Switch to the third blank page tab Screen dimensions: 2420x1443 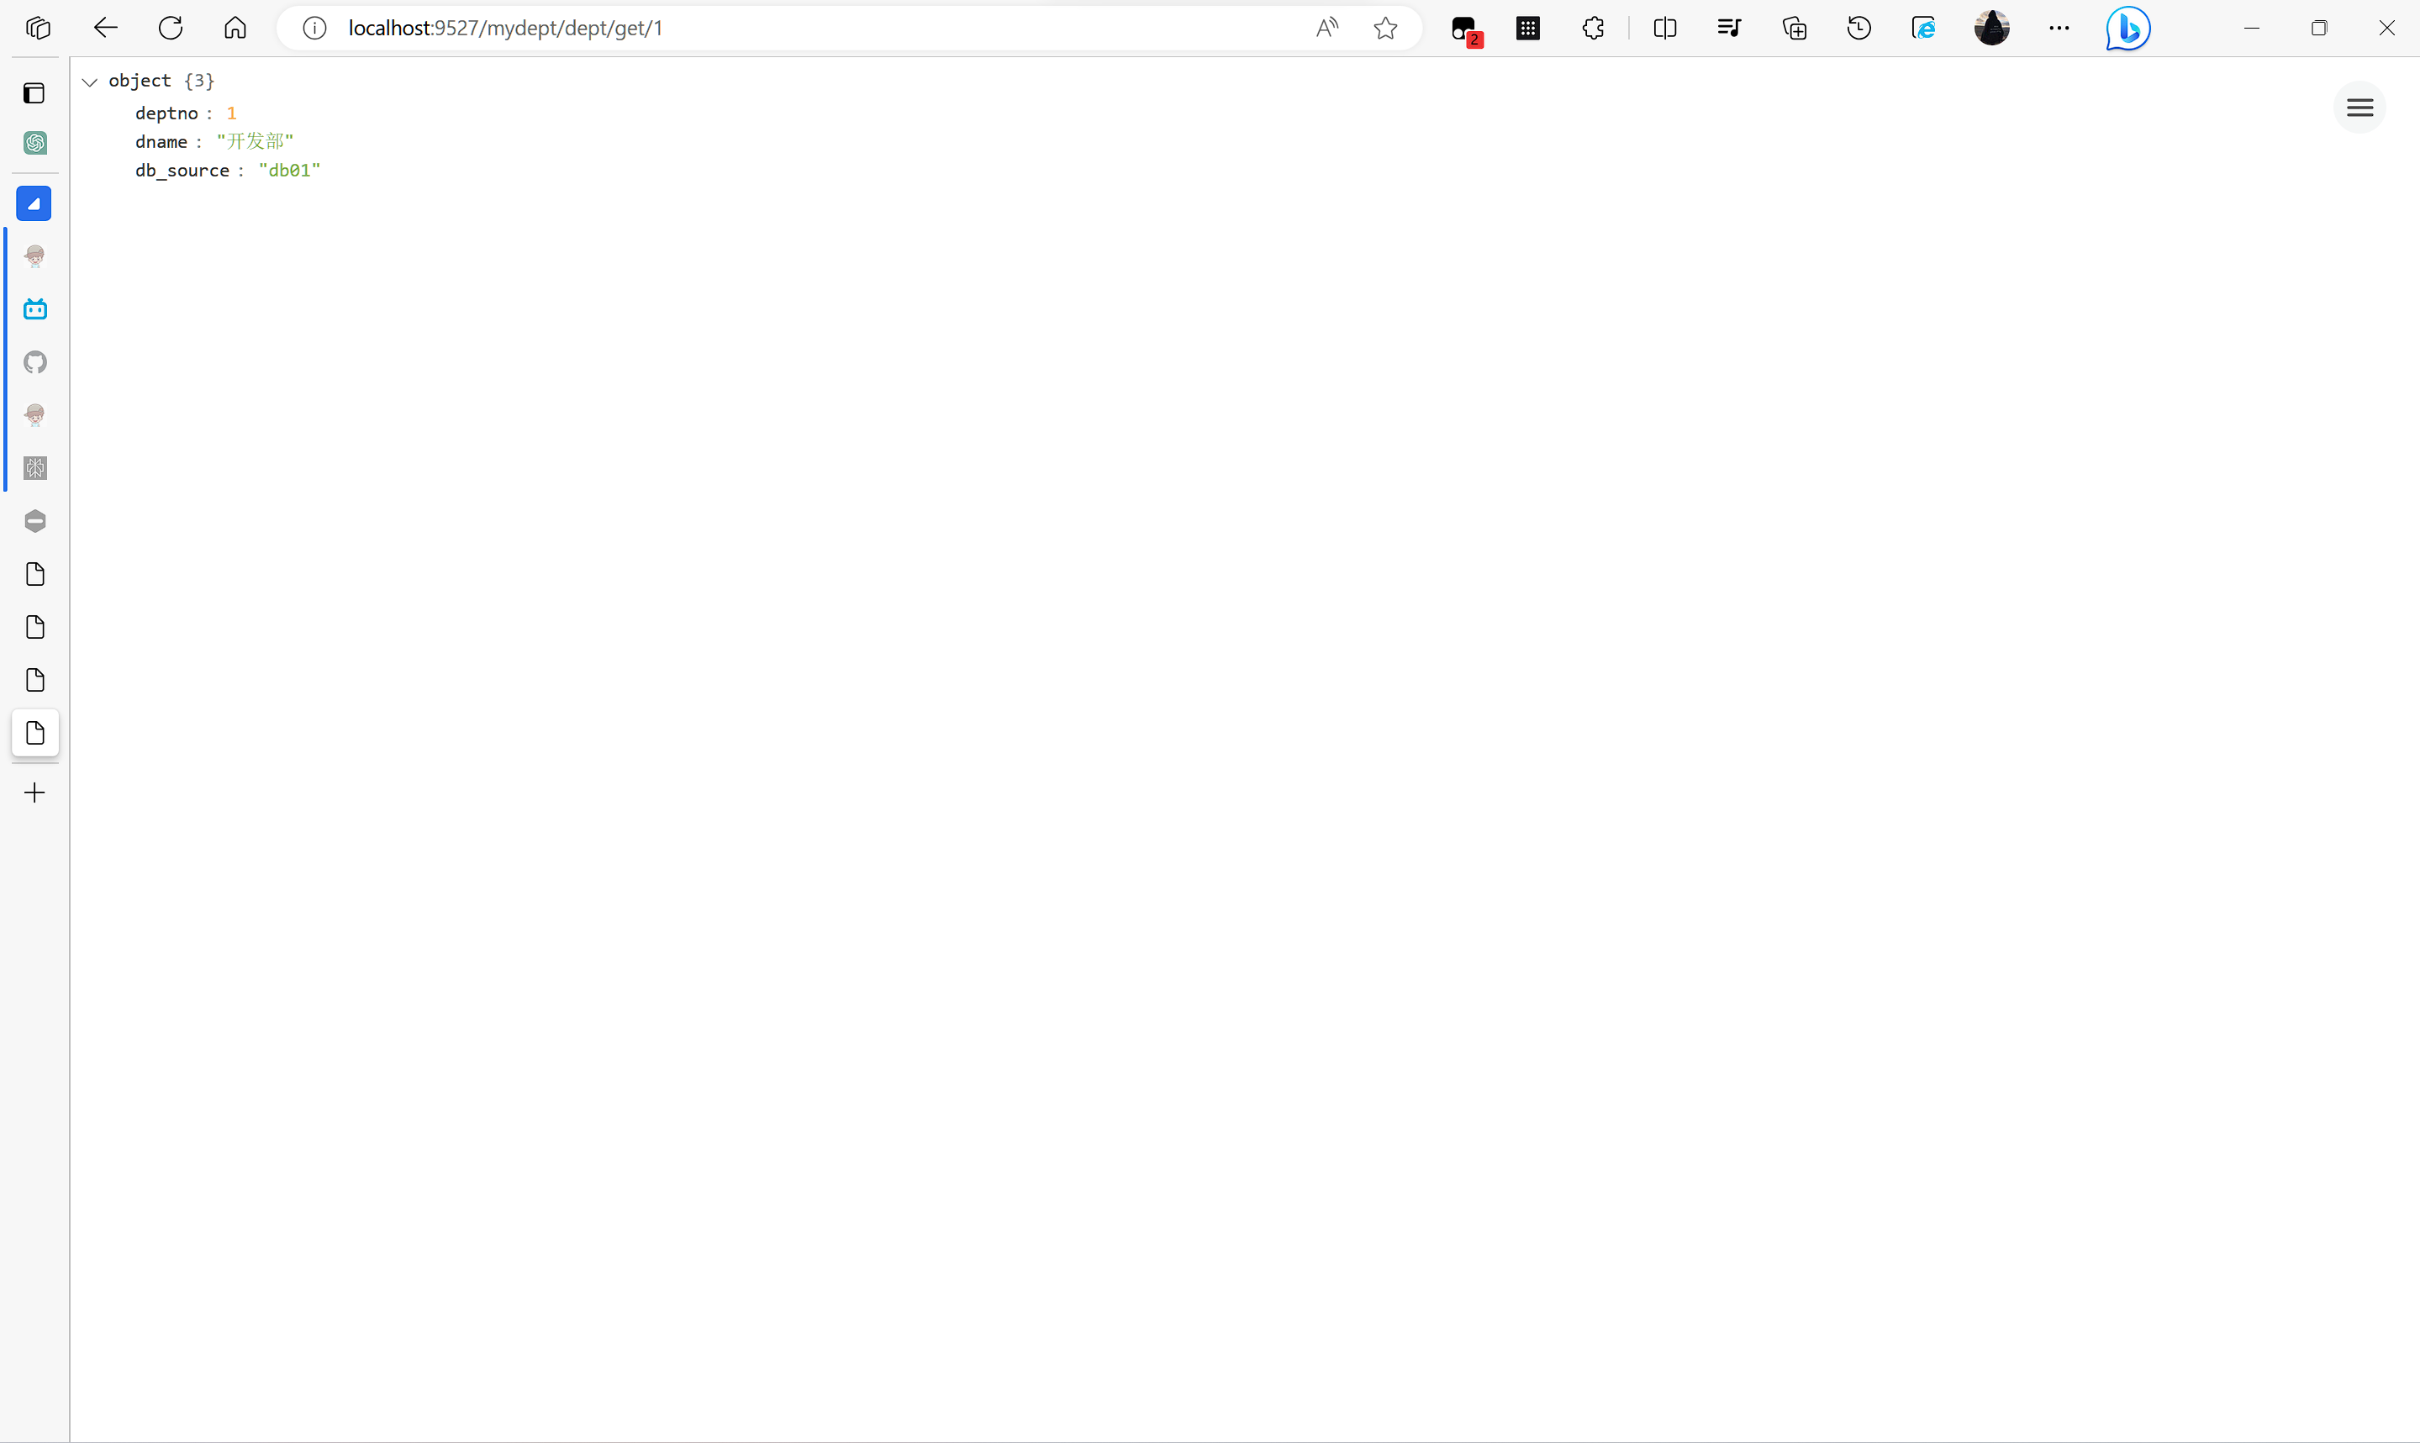[x=35, y=680]
